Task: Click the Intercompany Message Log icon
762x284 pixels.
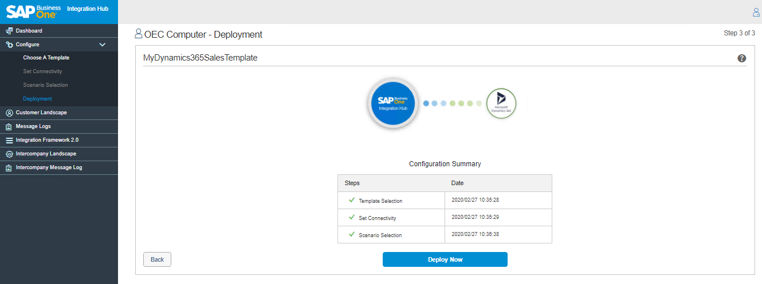Action: [x=9, y=168]
